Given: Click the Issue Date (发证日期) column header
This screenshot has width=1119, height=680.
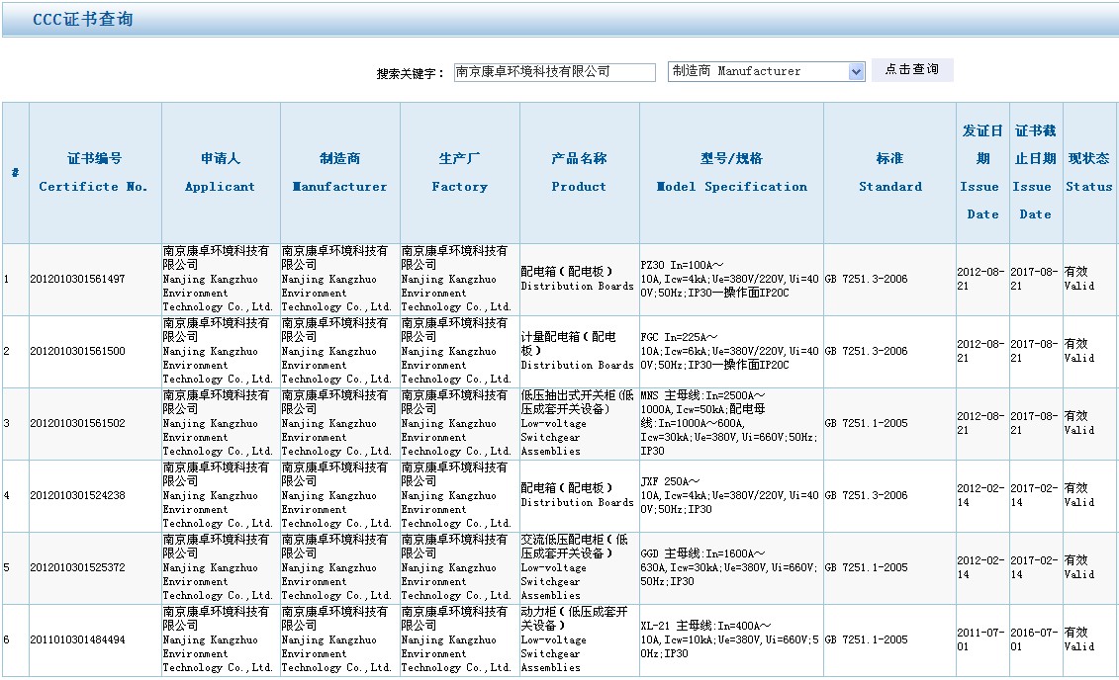Looking at the screenshot, I should (982, 172).
